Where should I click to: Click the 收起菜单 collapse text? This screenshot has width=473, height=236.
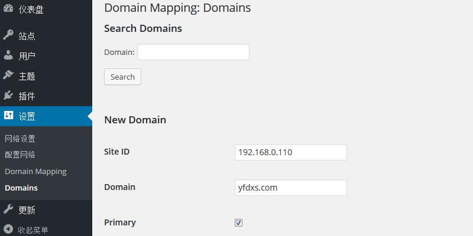pos(33,230)
